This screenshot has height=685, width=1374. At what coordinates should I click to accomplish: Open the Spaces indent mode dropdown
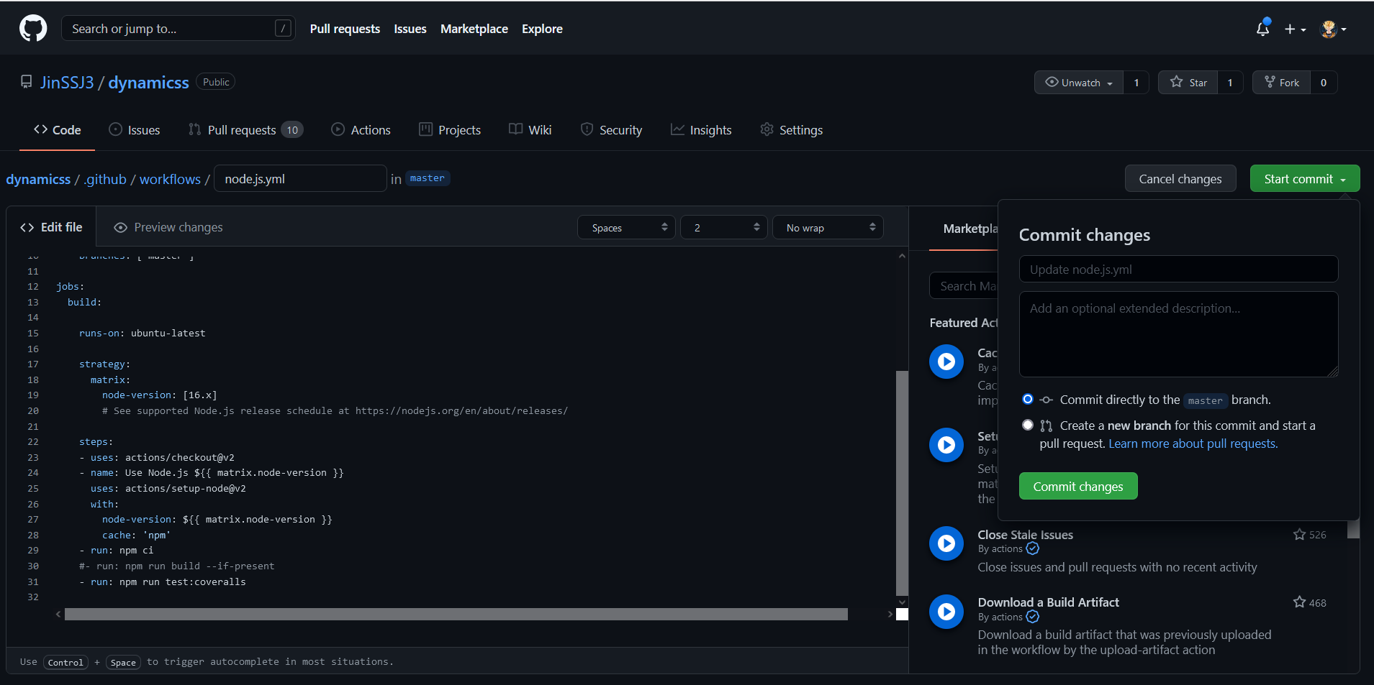tap(626, 228)
